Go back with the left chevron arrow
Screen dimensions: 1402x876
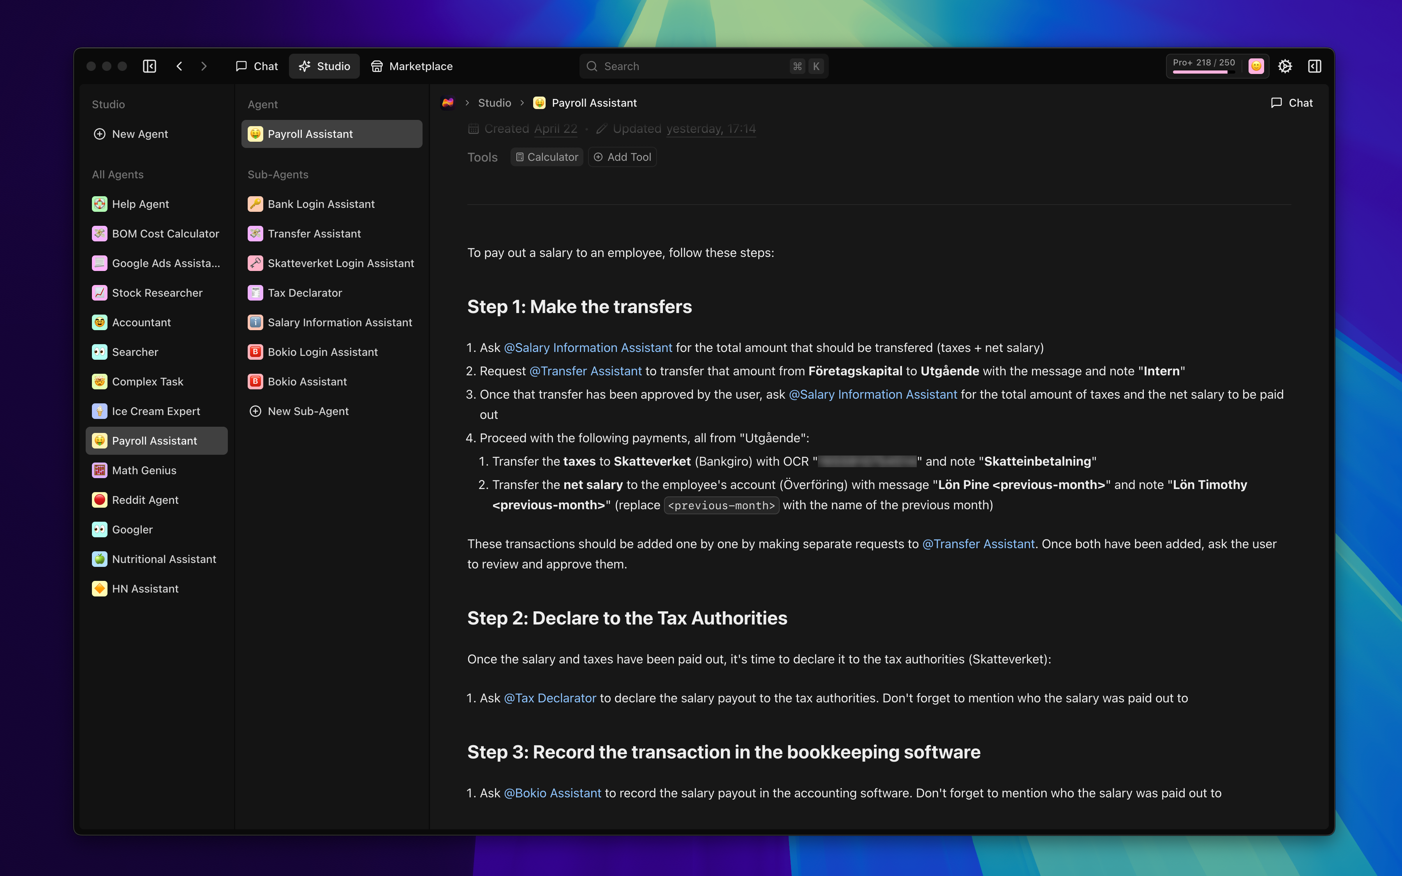click(180, 66)
